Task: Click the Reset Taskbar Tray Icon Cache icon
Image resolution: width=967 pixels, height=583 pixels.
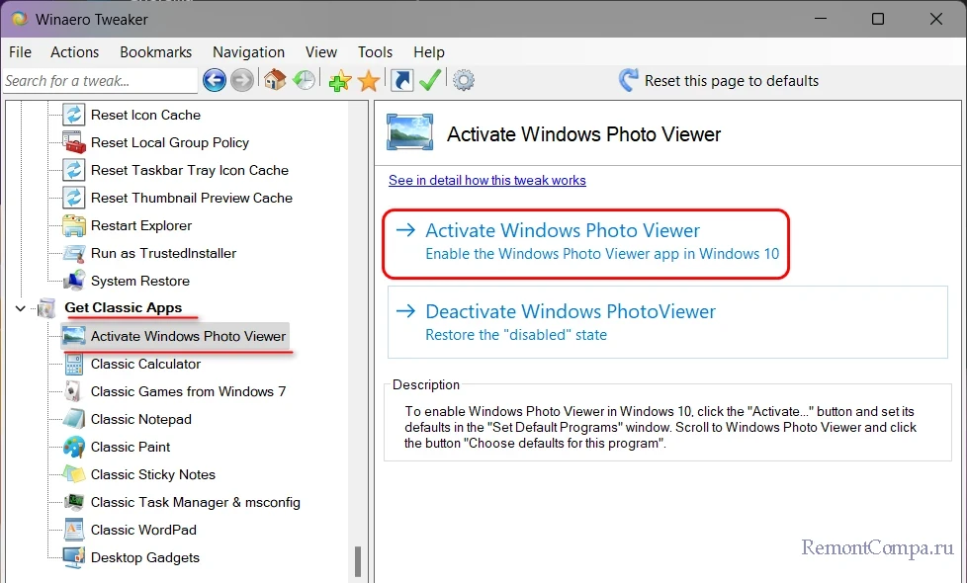Action: coord(74,170)
